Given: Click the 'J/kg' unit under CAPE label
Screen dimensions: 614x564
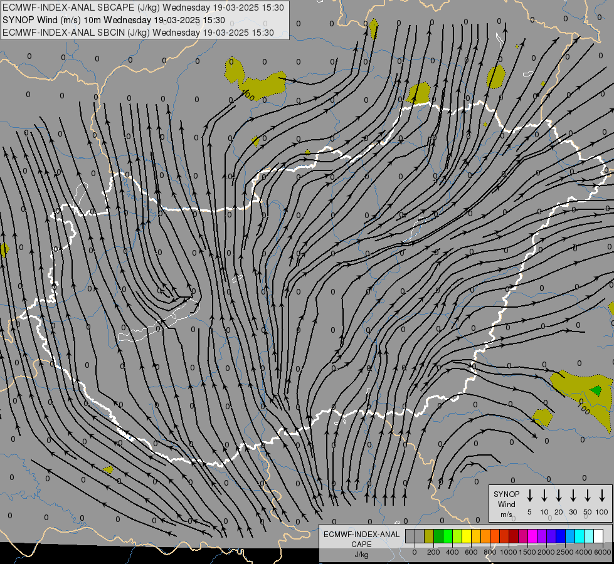Looking at the screenshot, I should 361,555.
